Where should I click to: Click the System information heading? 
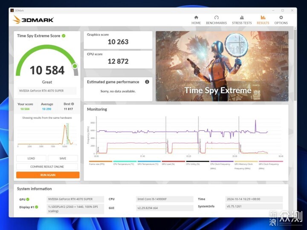point(35,189)
